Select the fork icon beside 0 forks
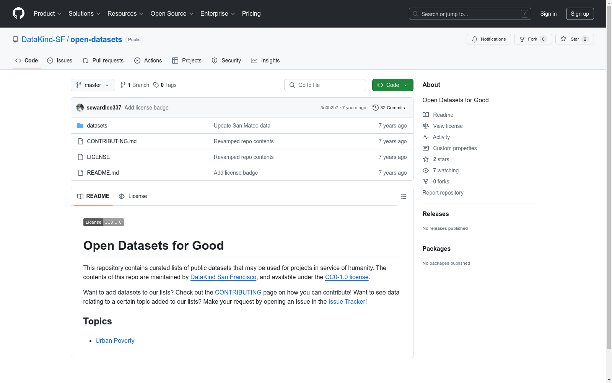Image resolution: width=612 pixels, height=383 pixels. pyautogui.click(x=426, y=182)
